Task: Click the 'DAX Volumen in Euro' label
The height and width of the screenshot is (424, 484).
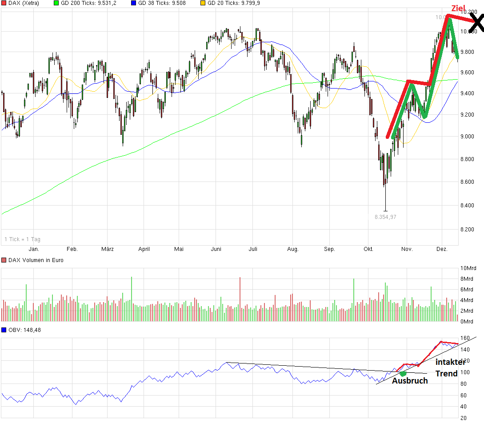Action: coord(36,260)
